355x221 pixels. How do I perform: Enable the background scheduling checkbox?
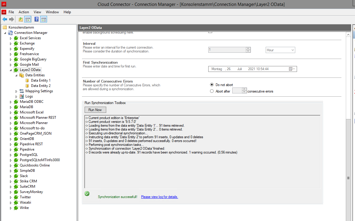[210, 32]
